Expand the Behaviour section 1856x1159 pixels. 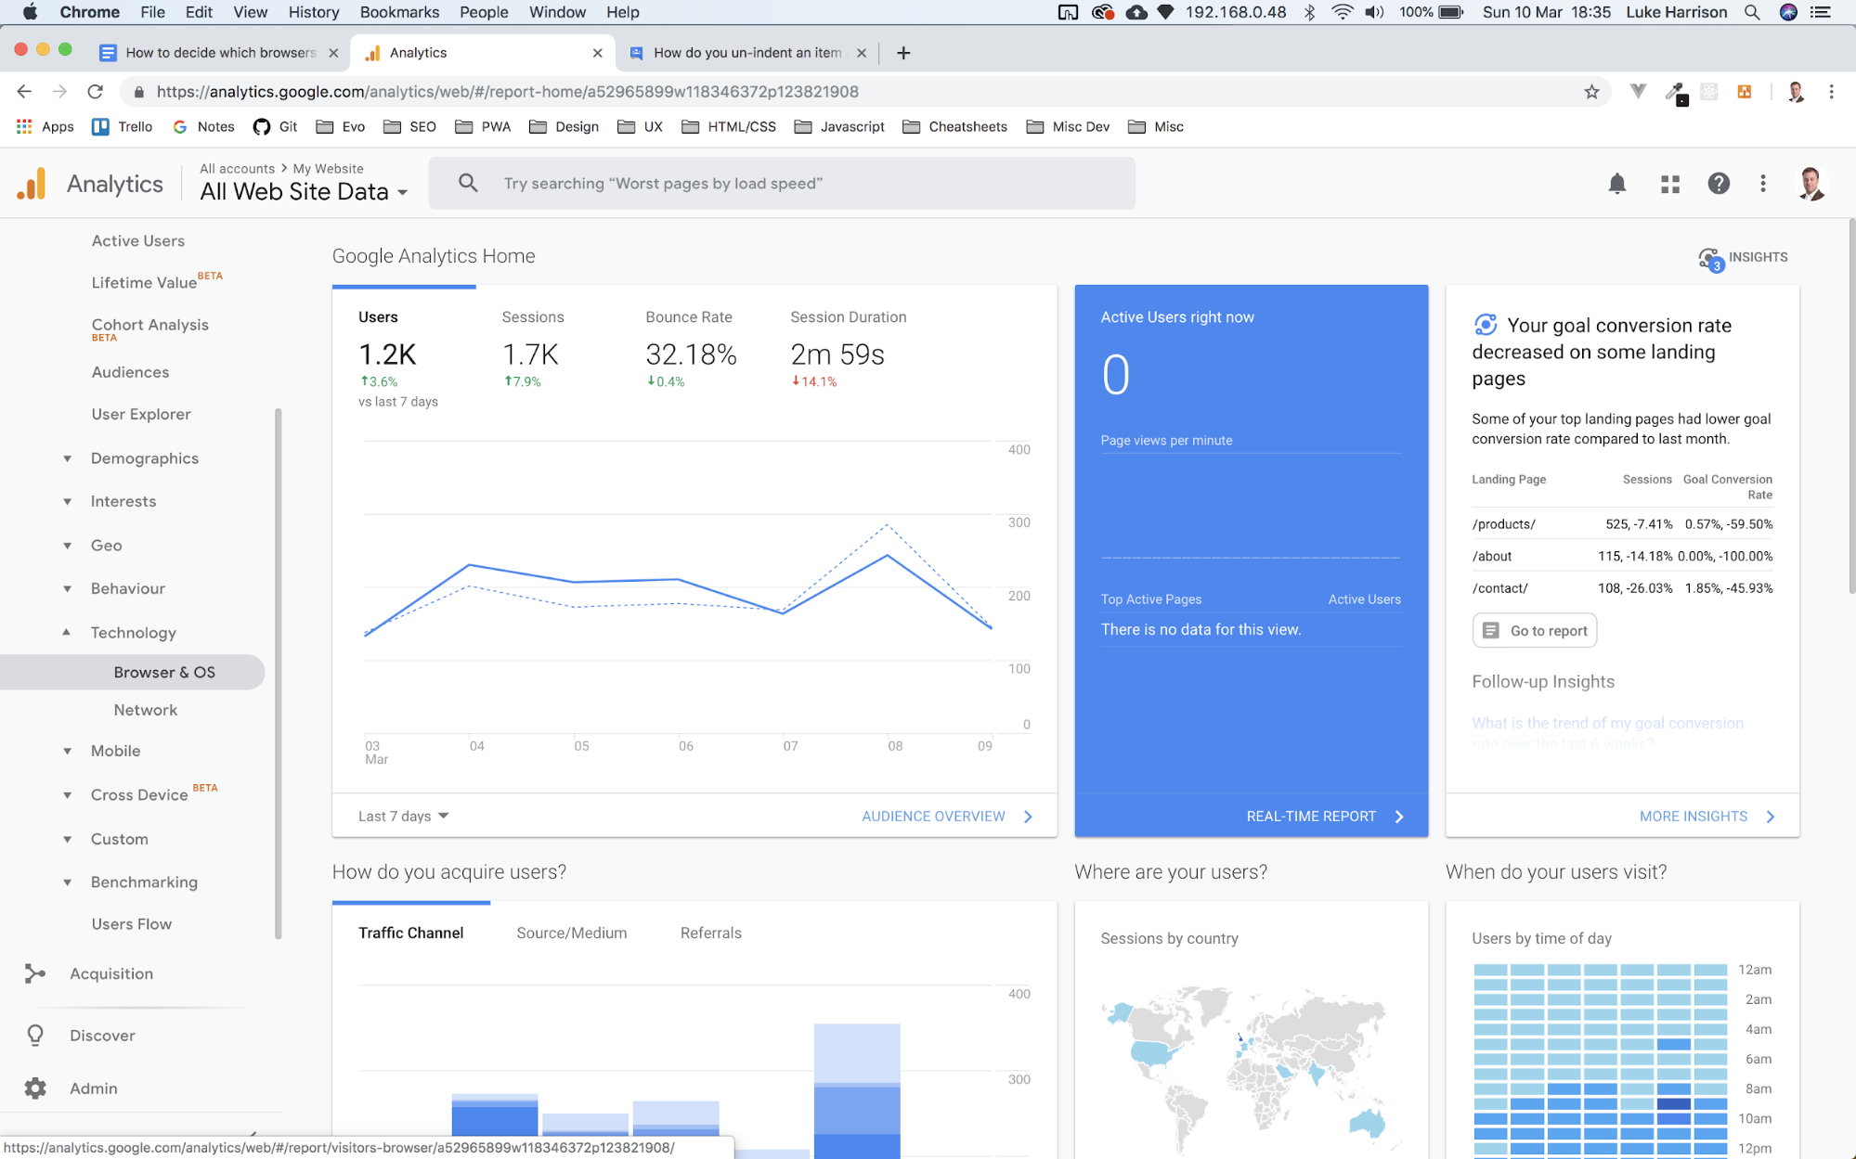[68, 588]
